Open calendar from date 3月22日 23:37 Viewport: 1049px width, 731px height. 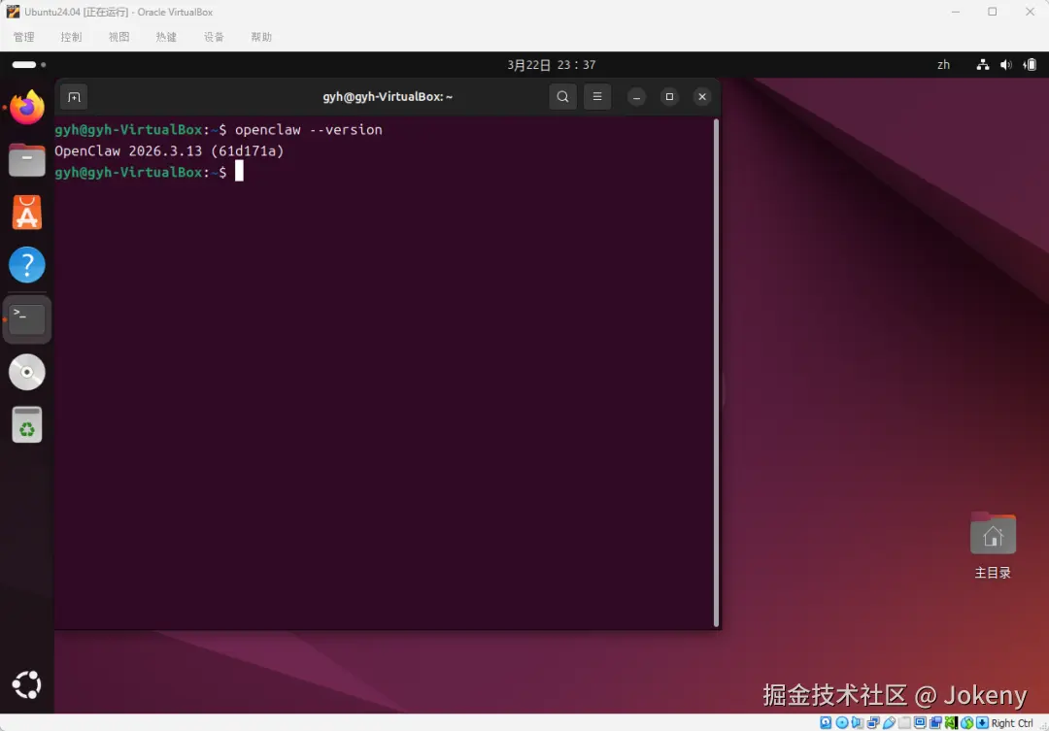pyautogui.click(x=552, y=65)
